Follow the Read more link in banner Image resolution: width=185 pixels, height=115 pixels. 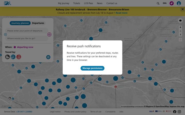pos(122,13)
